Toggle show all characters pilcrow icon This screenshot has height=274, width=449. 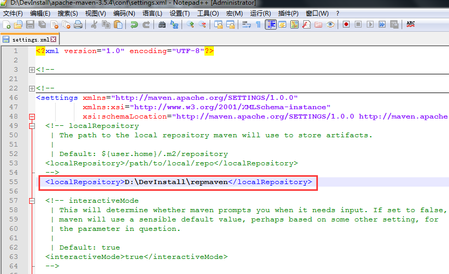pos(258,24)
